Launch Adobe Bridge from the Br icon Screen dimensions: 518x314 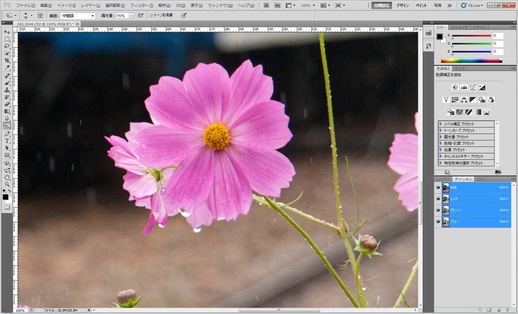point(266,5)
